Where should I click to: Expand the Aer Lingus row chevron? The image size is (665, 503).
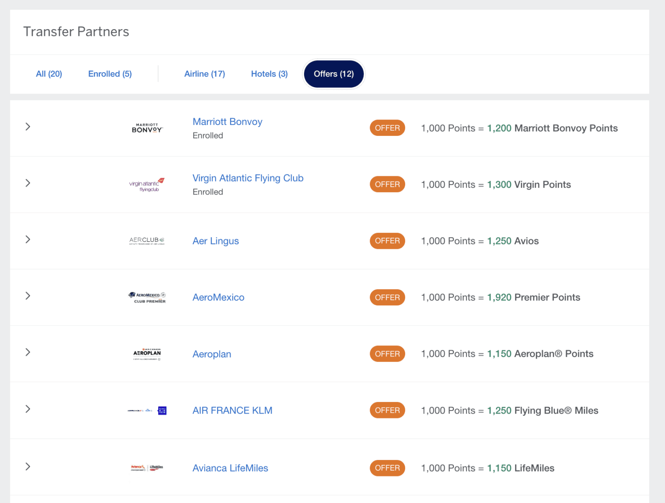[28, 240]
